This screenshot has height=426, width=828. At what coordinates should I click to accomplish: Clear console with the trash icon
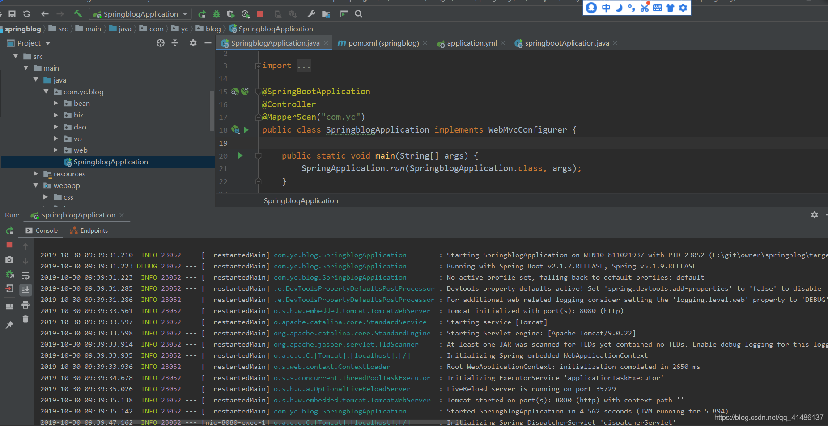coord(25,319)
